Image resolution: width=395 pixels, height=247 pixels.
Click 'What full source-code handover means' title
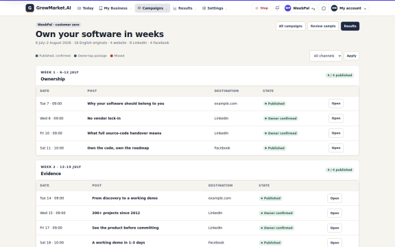[x=124, y=133]
